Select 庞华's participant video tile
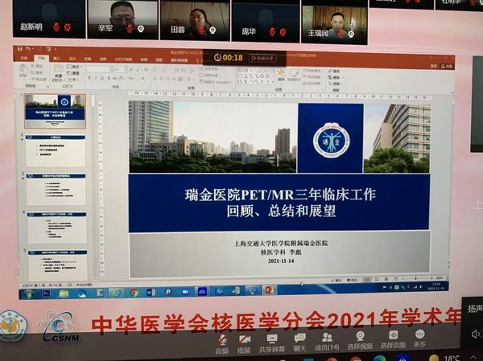This screenshot has width=483, height=361. coord(266,21)
